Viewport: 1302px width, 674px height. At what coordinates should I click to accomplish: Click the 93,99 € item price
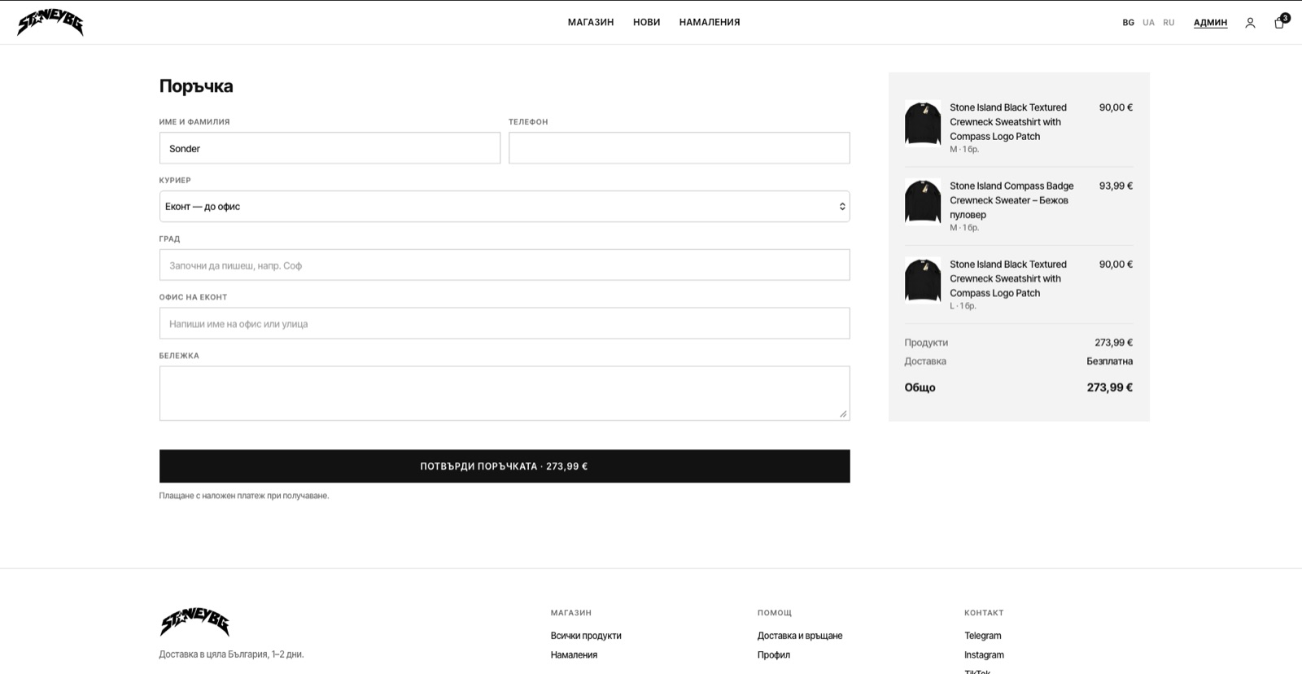tap(1116, 186)
